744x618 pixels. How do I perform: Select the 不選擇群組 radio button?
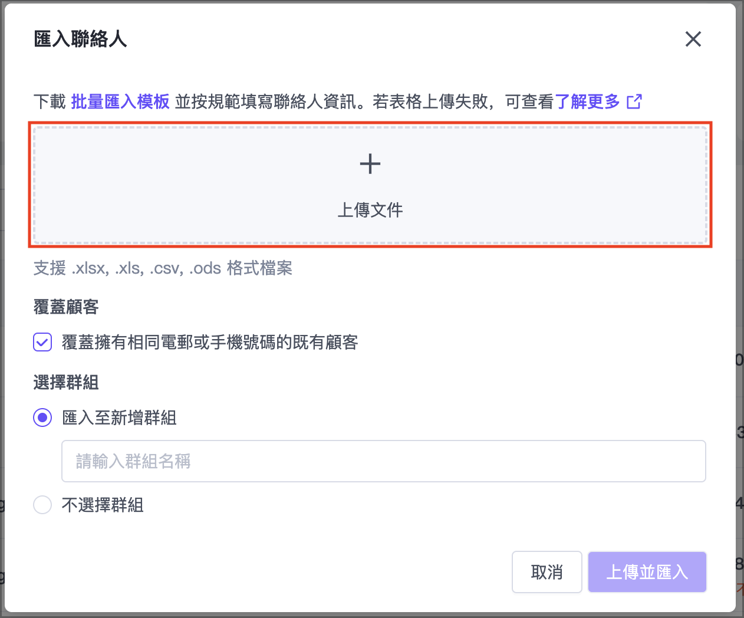point(42,505)
